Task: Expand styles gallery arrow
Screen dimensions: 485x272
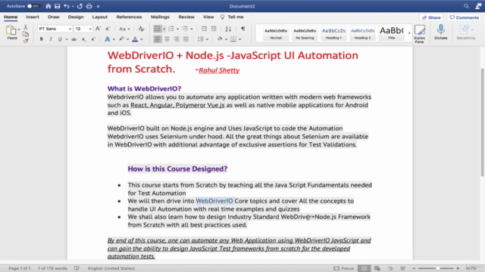Action: (x=409, y=32)
